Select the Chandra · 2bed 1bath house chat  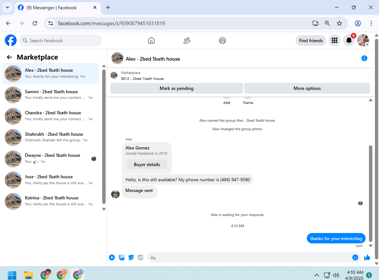pyautogui.click(x=50, y=116)
